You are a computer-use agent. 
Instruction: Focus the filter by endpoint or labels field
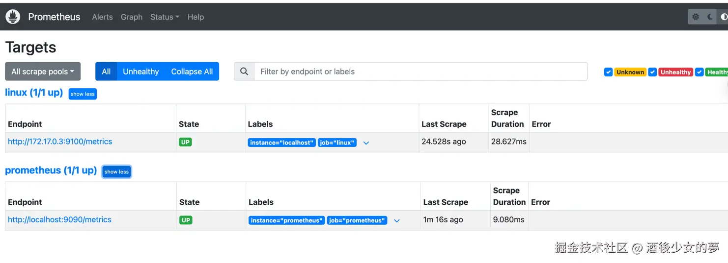point(420,72)
